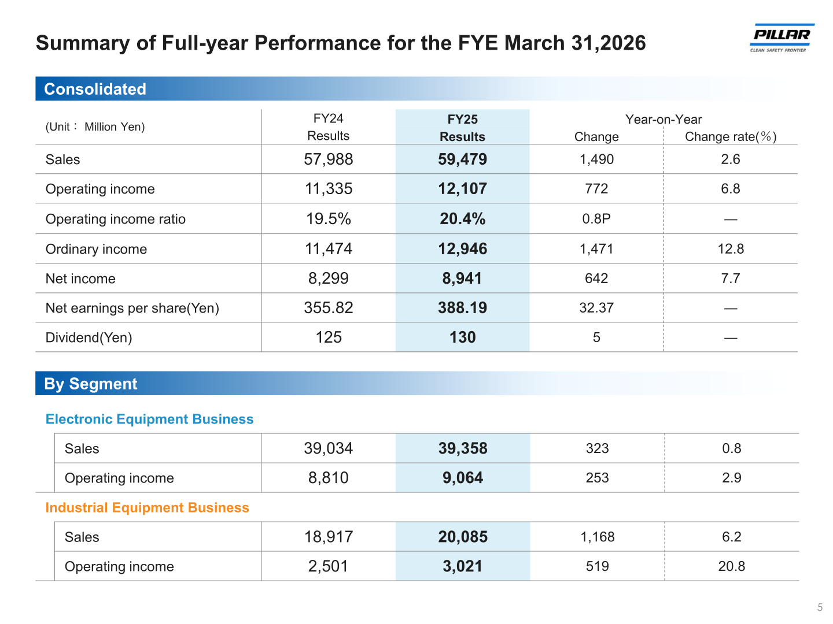
Task: Click 'Industrial Equipment Business' heading
Action: (x=148, y=507)
